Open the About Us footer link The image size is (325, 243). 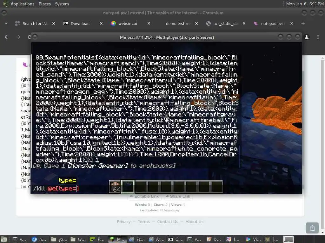tap(195, 221)
